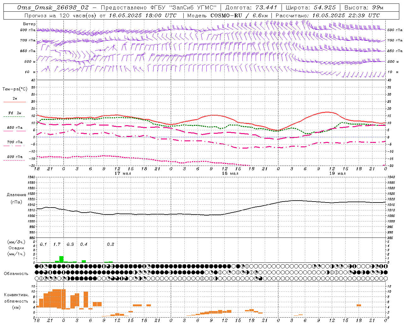Click the 18 мая date label

(230, 173)
